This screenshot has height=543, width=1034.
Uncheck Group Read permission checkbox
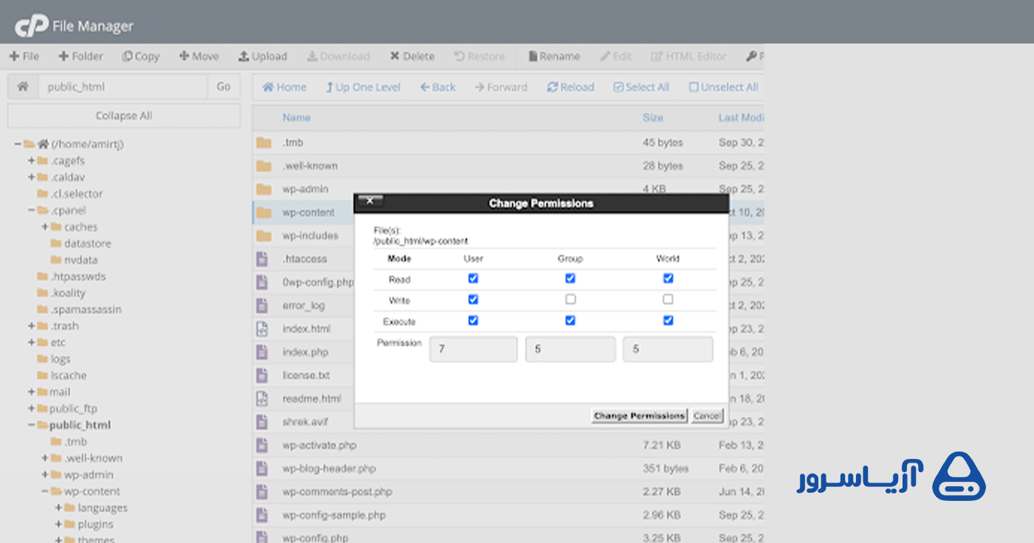pyautogui.click(x=570, y=279)
